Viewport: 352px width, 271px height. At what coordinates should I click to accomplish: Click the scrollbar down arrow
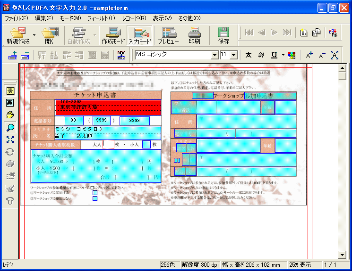pos(342,255)
